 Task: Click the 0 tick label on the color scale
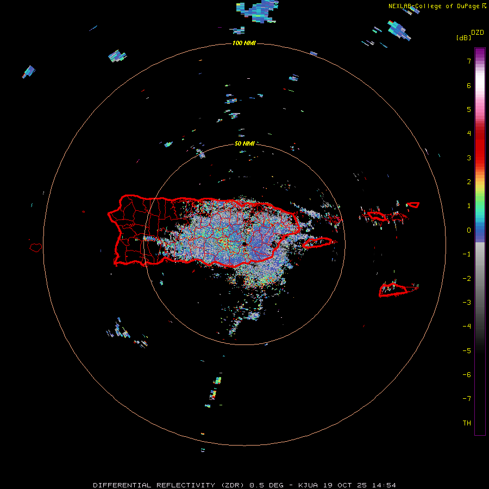(469, 230)
